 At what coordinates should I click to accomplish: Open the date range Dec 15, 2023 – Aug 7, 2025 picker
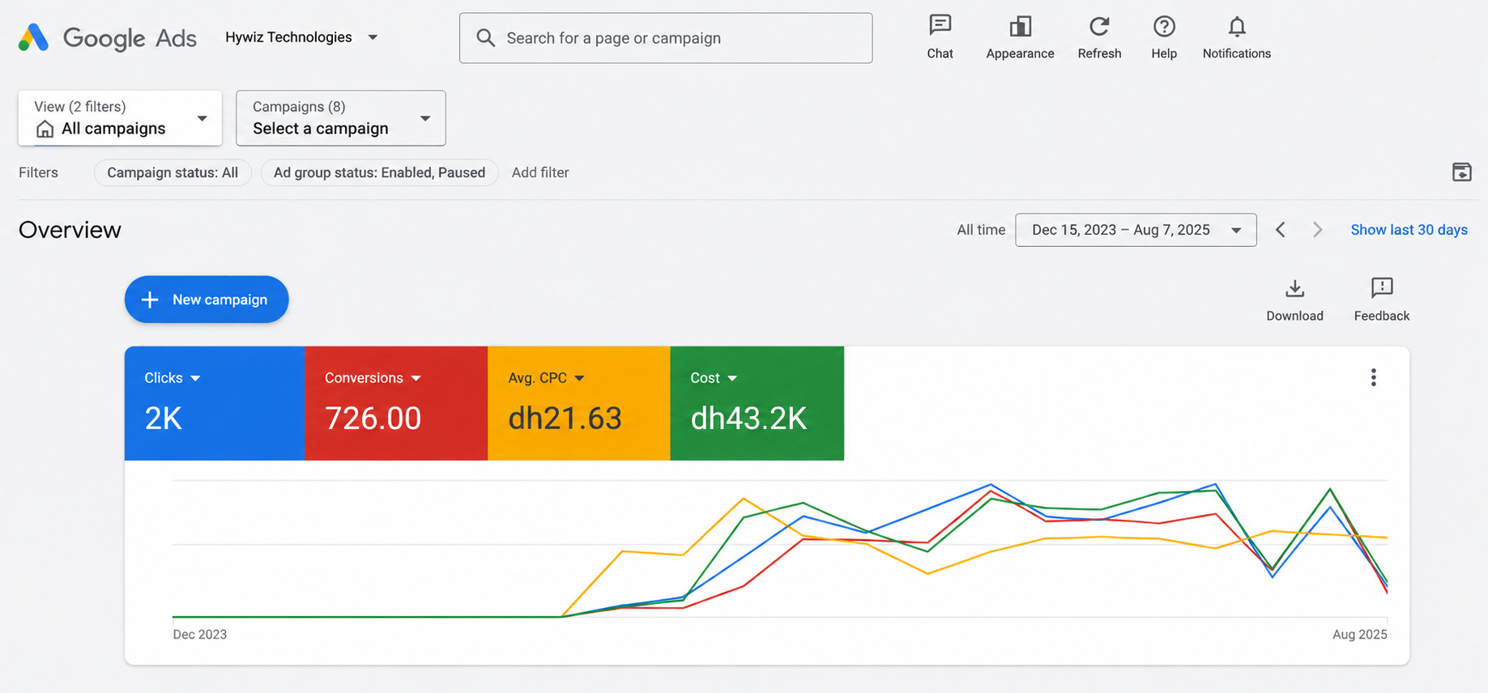pos(1136,230)
